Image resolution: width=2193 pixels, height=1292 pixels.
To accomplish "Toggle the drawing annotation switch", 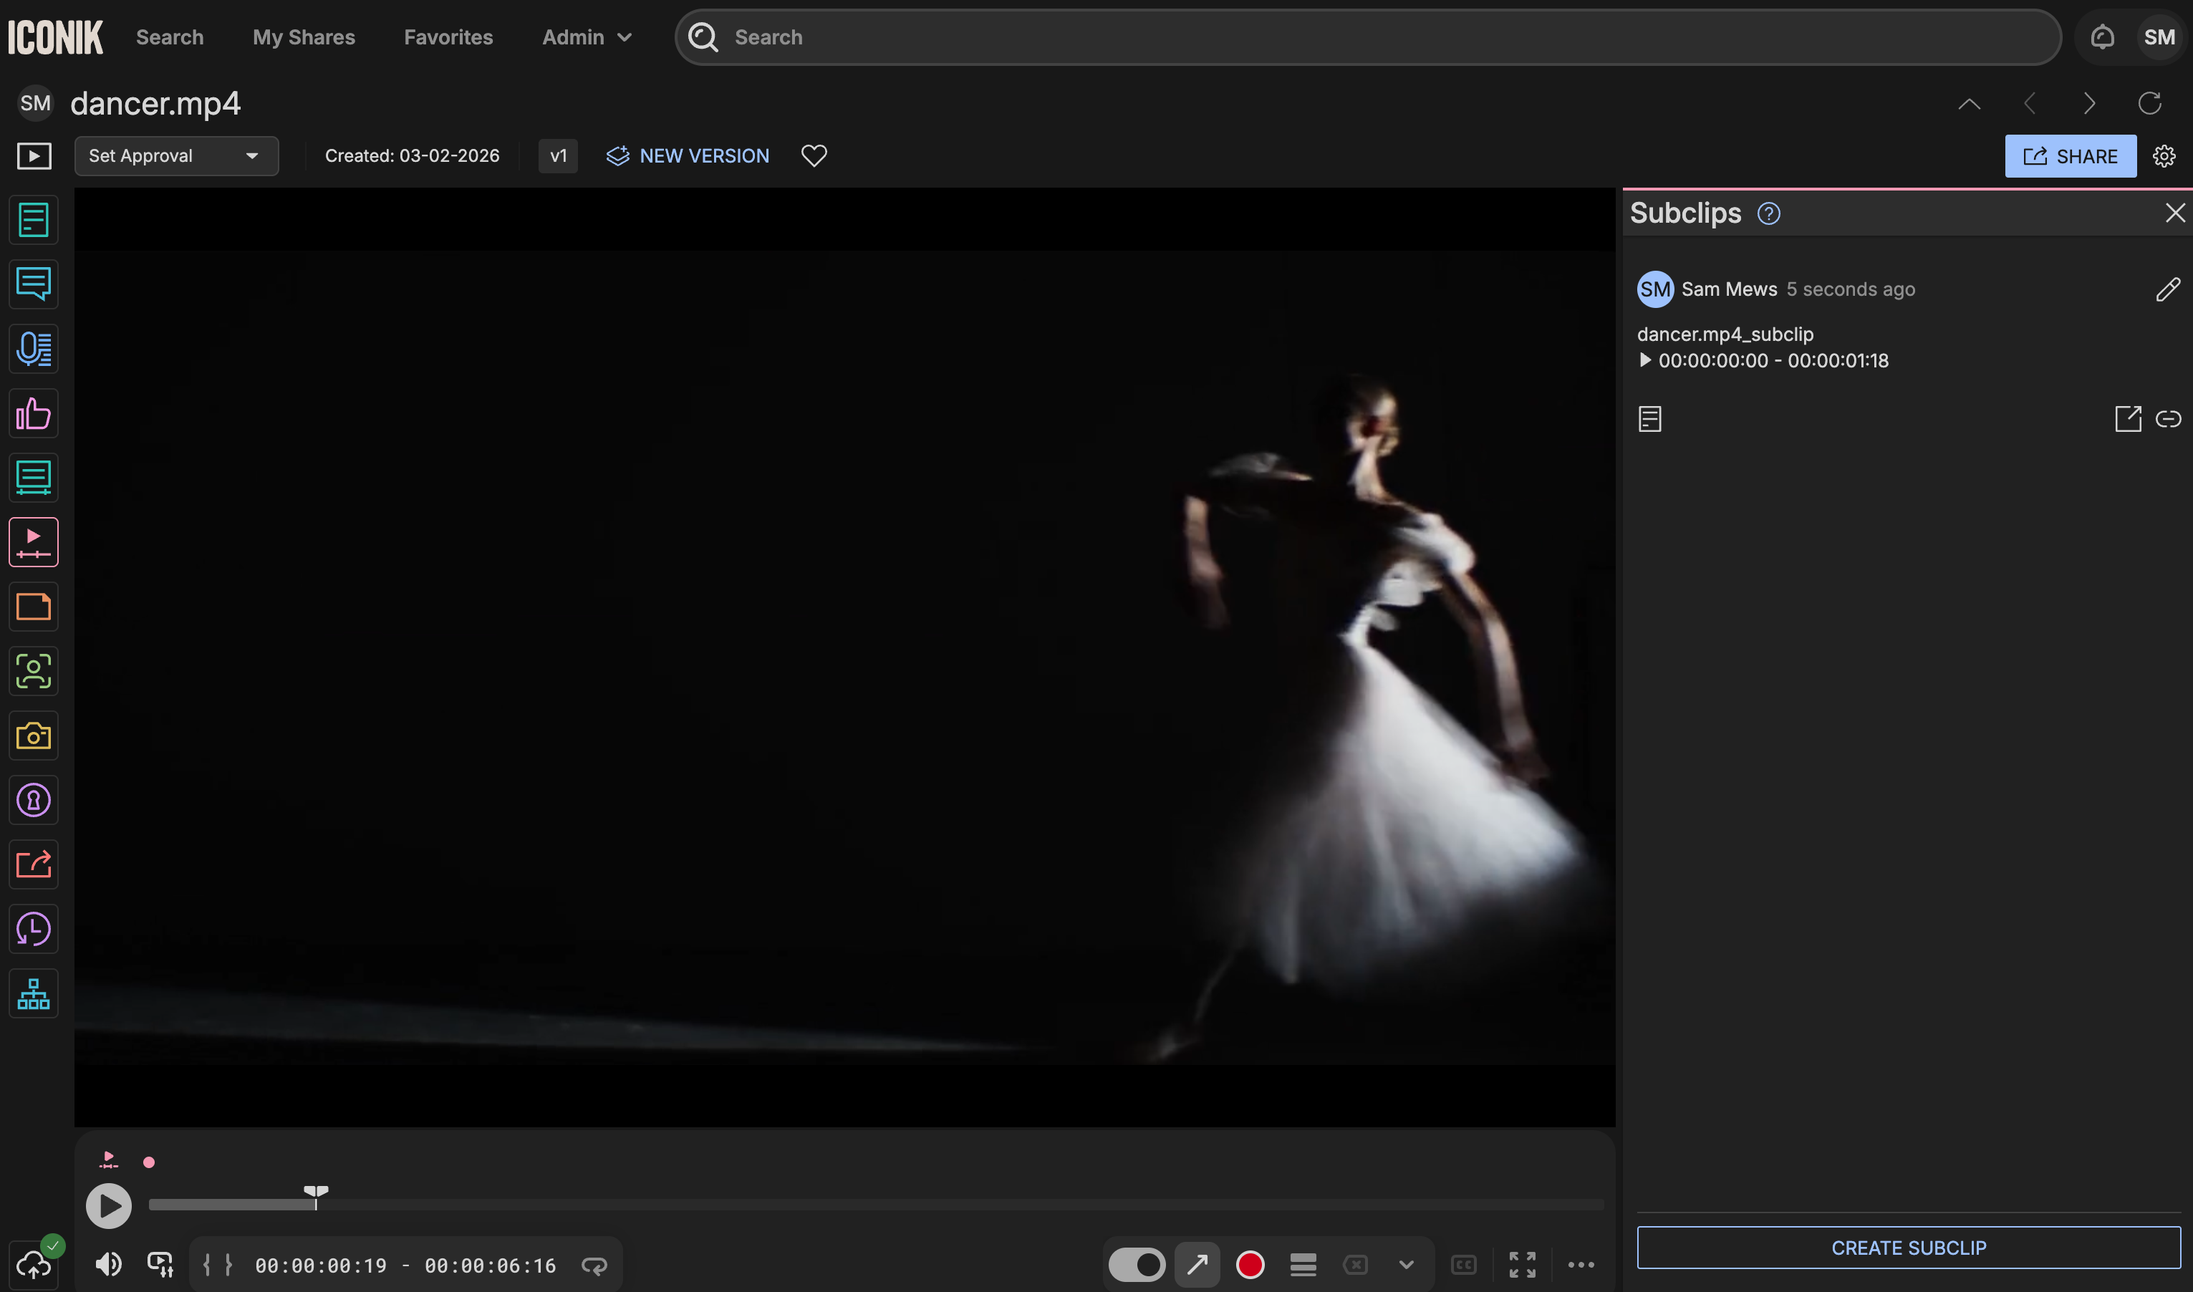I will coord(1136,1265).
